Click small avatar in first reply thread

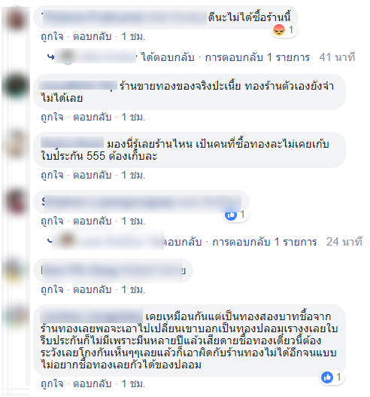[x=67, y=56]
